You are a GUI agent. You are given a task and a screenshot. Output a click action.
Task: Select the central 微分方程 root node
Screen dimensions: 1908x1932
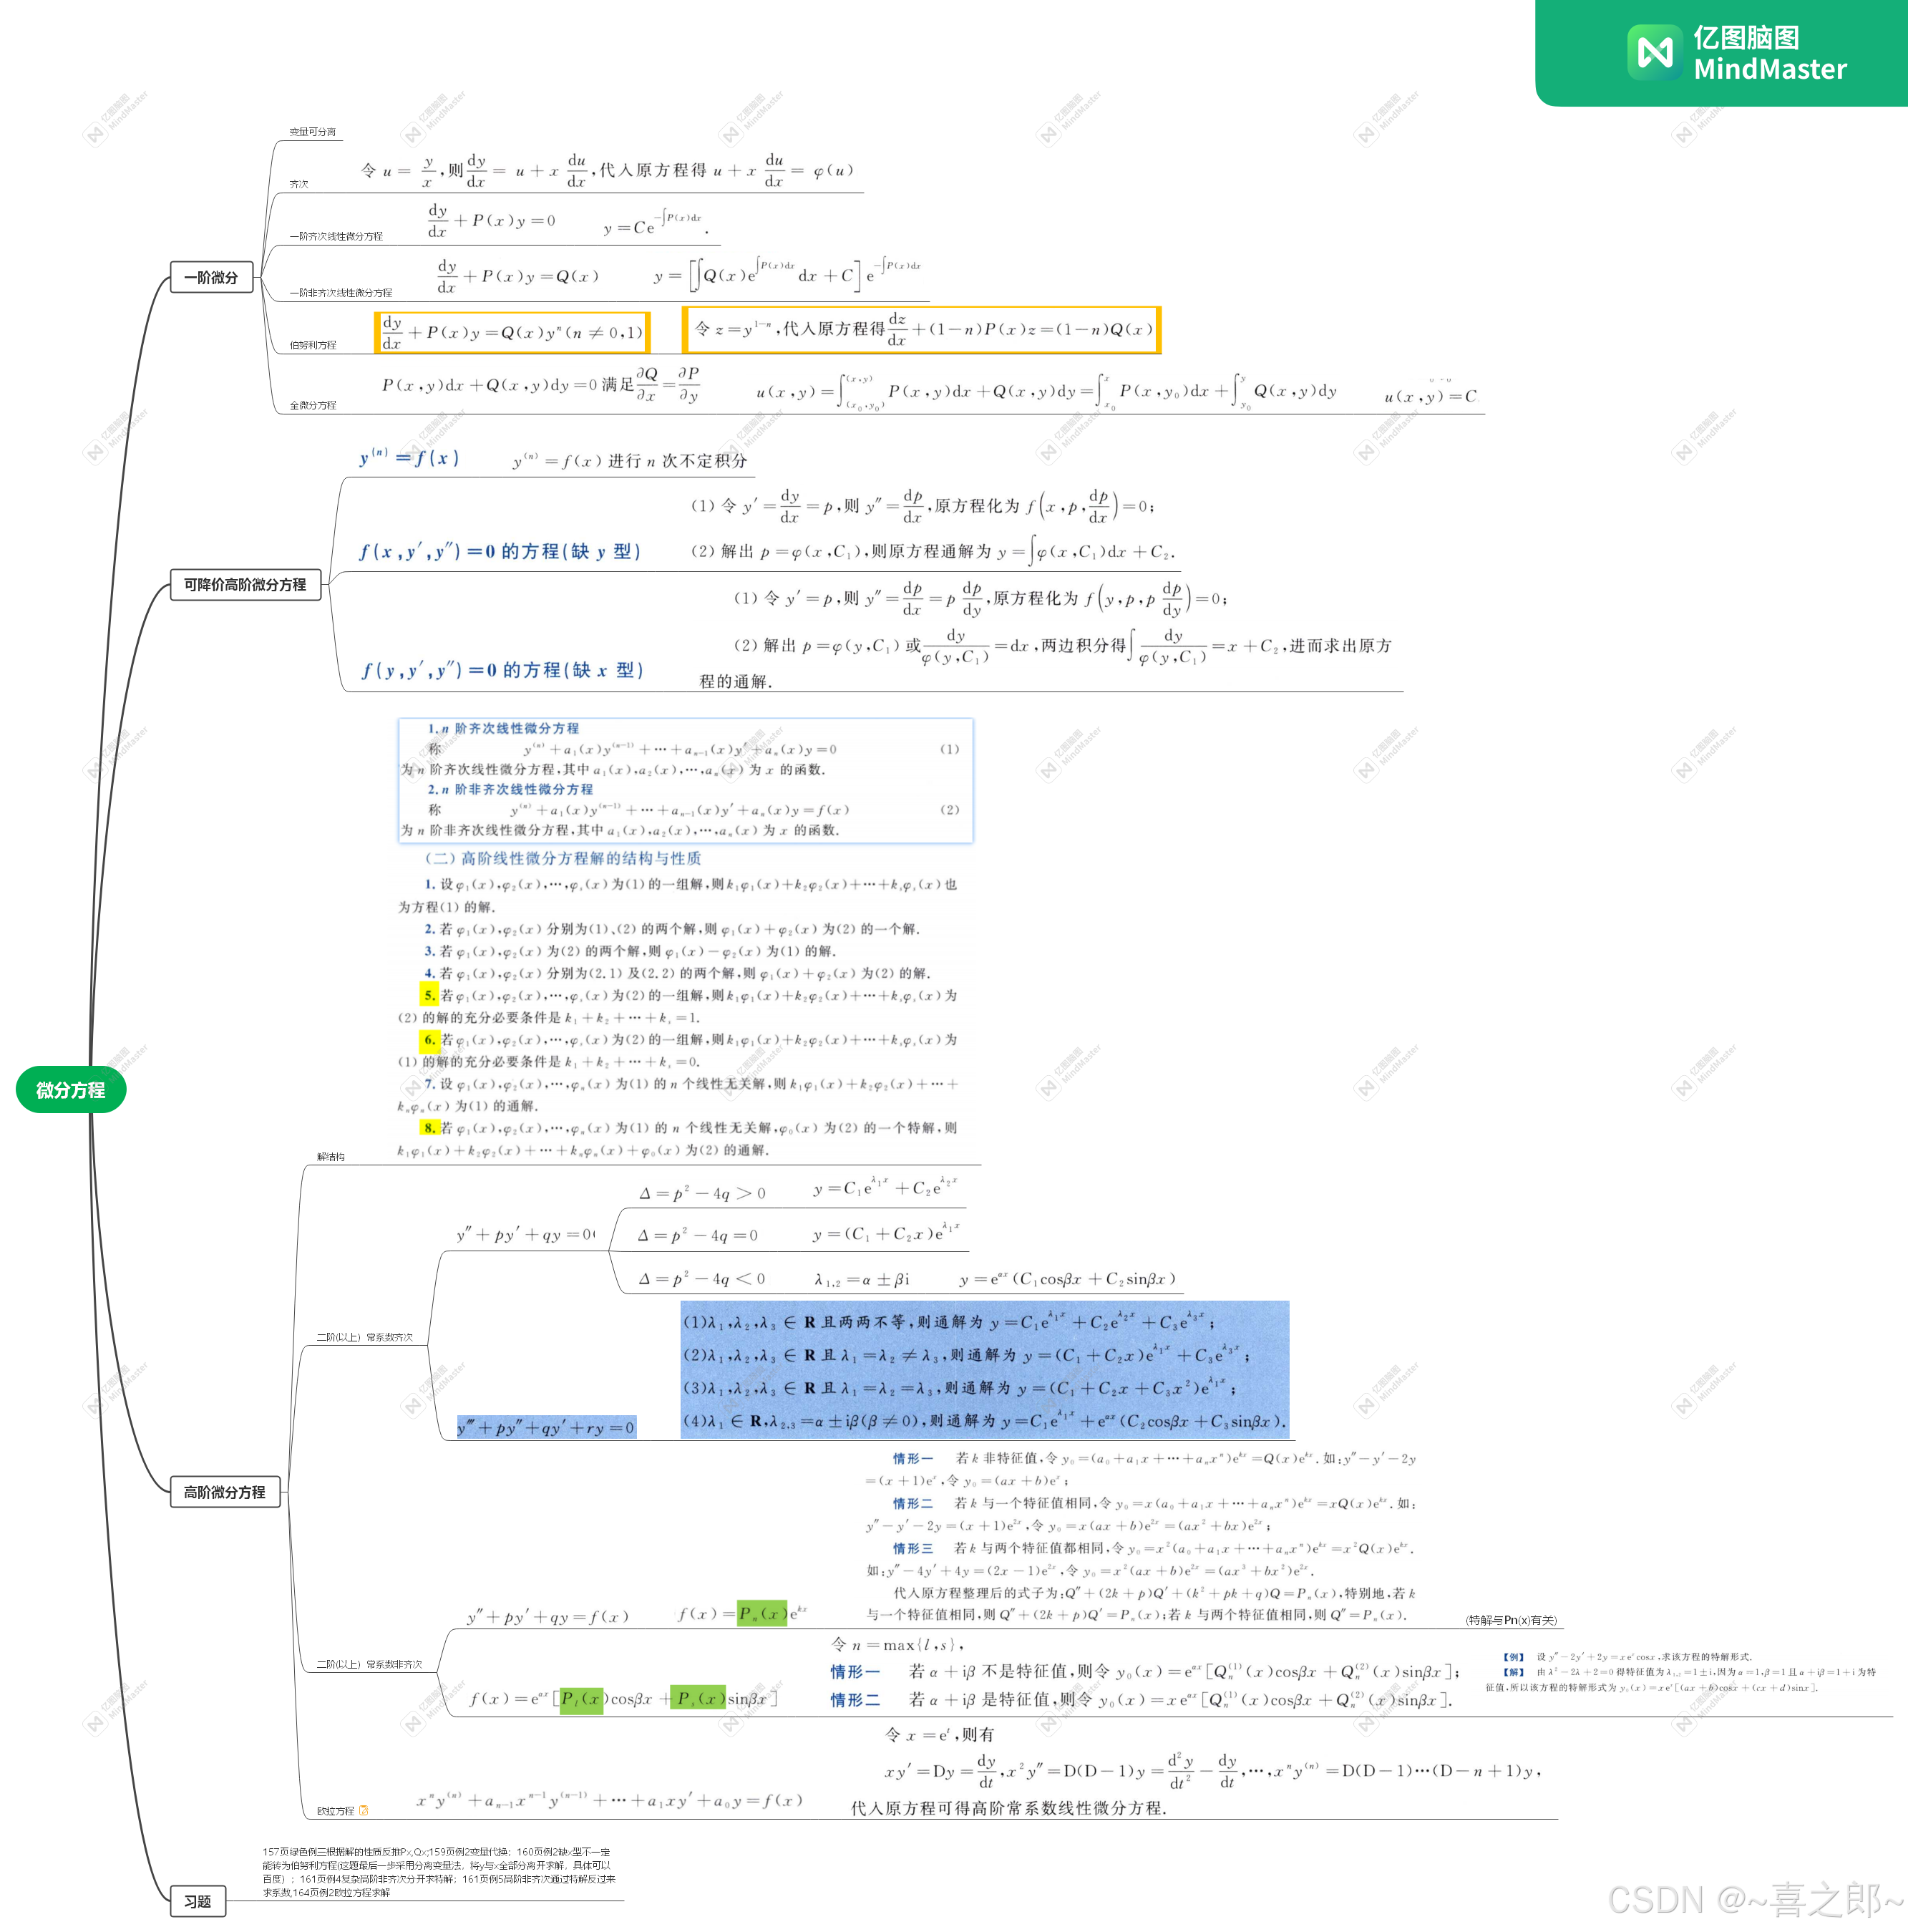click(x=70, y=1090)
